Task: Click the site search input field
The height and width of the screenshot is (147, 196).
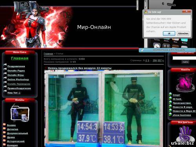Action: (184, 58)
